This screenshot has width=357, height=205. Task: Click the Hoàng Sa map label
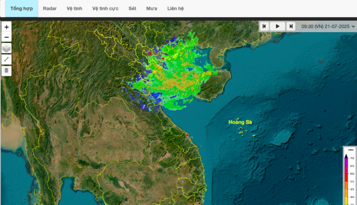240,122
